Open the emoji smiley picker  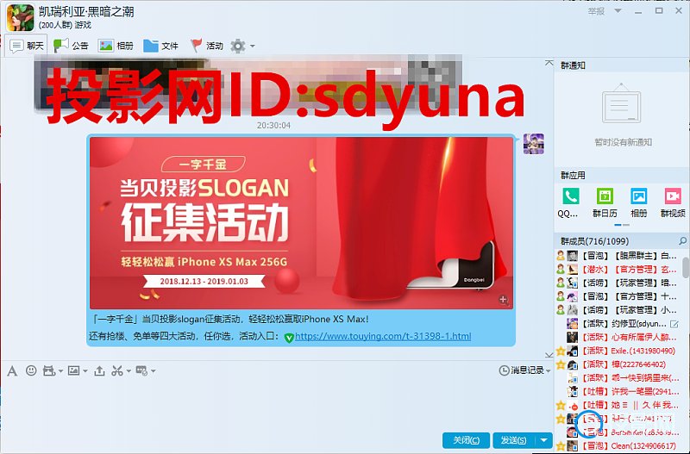click(31, 370)
